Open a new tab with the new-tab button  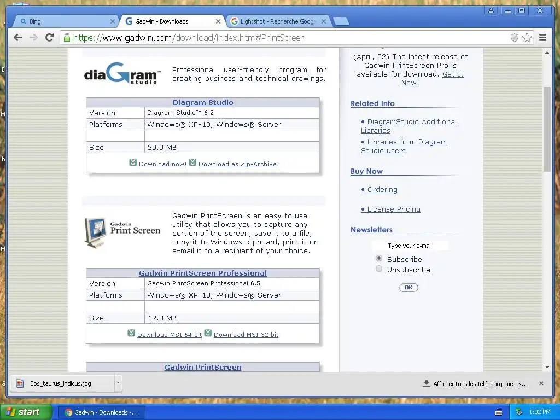click(342, 22)
